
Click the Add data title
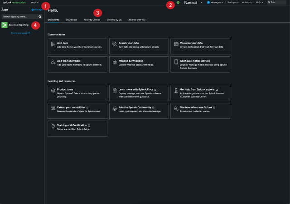(63, 43)
